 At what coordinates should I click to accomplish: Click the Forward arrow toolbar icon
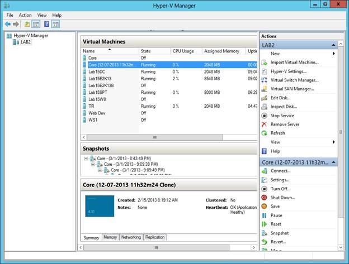16,24
